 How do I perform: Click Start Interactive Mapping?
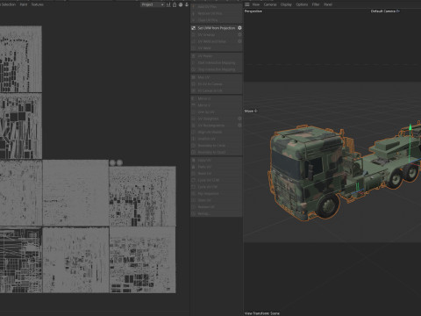[x=217, y=62]
